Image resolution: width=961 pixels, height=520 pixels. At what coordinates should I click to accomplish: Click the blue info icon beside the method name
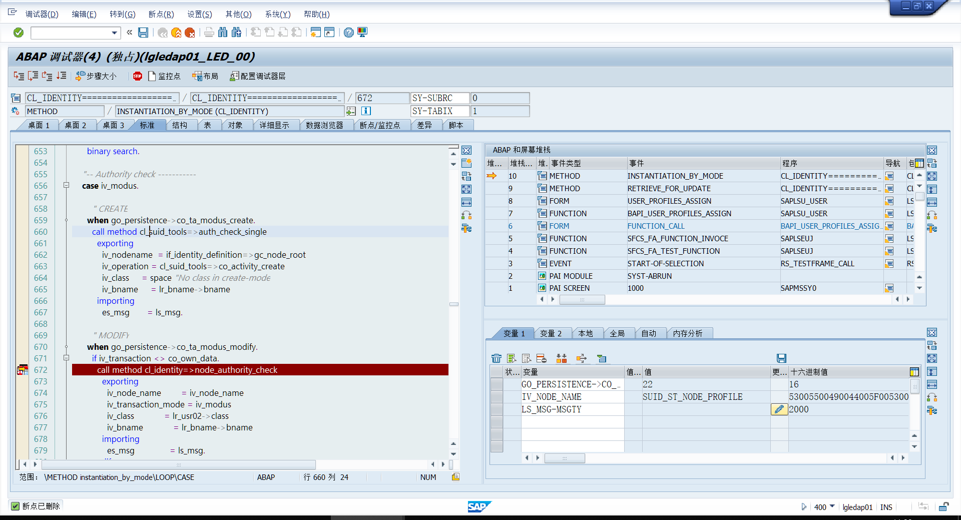[366, 111]
